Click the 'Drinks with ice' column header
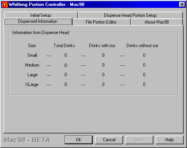187x148 pixels. click(102, 46)
